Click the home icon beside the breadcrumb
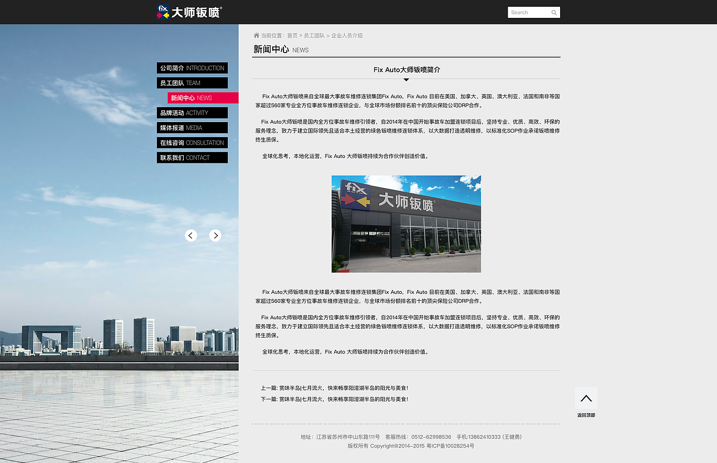Viewport: 717px width, 463px height. click(256, 35)
